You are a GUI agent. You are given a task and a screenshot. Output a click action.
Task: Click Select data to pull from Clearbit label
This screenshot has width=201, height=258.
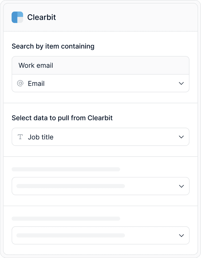coord(62,118)
